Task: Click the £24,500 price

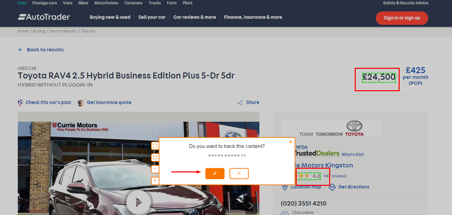Action: click(379, 77)
